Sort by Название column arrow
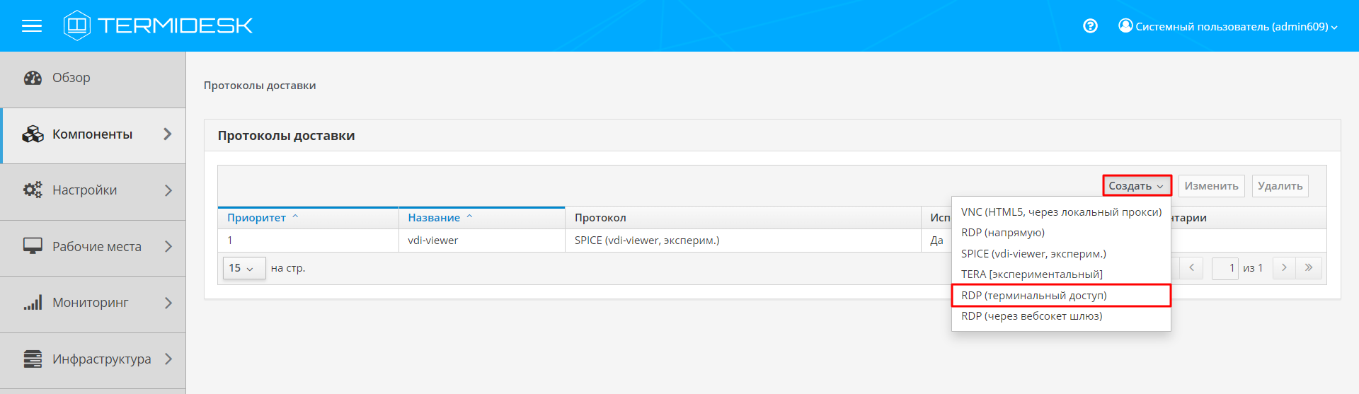 pos(469,217)
